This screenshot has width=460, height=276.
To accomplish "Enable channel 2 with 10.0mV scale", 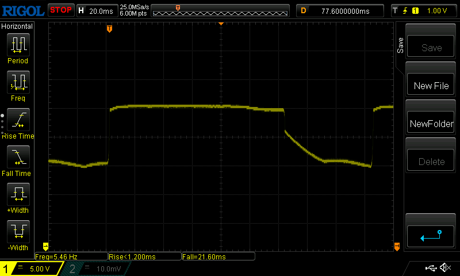I will [98, 269].
